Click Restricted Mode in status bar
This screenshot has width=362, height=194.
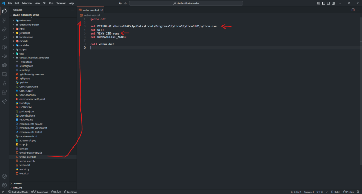[x=18, y=192]
